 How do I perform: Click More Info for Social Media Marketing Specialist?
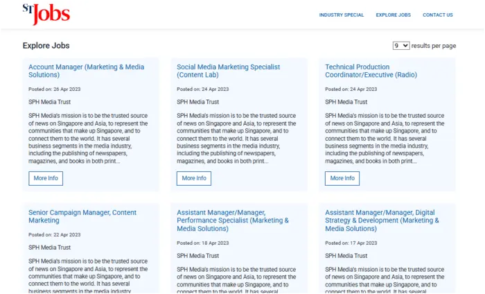click(194, 178)
